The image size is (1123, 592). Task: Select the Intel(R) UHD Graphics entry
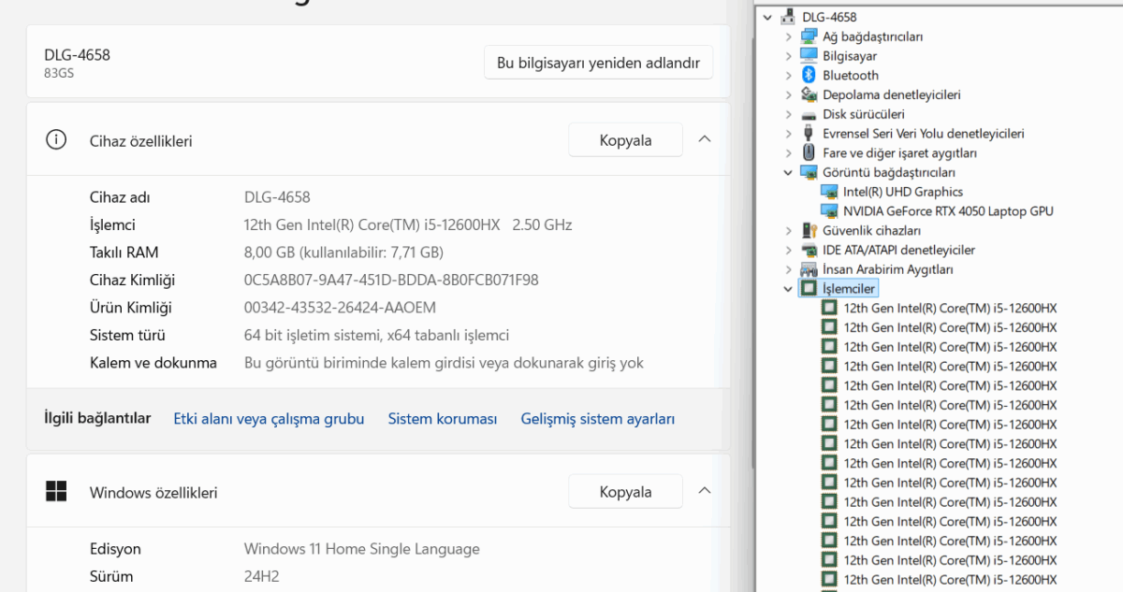[902, 192]
